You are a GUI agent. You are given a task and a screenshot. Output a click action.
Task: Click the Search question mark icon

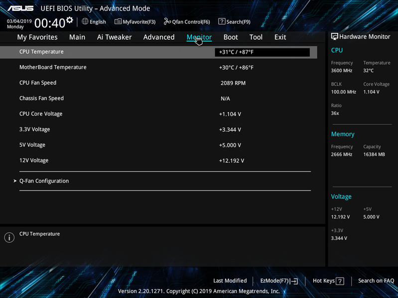[x=222, y=21]
